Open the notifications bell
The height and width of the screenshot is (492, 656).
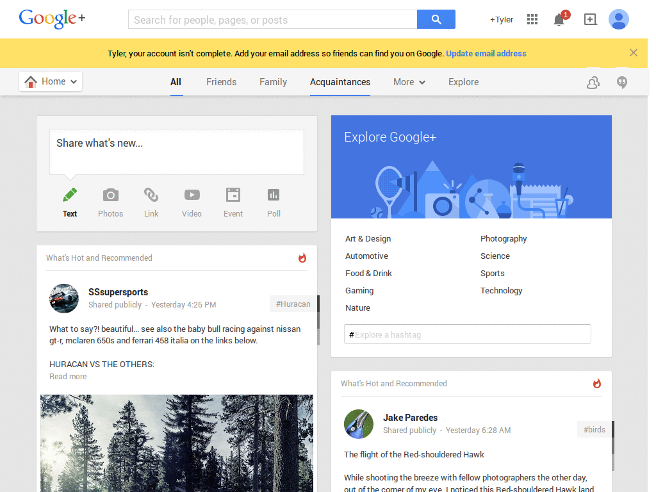pos(559,19)
